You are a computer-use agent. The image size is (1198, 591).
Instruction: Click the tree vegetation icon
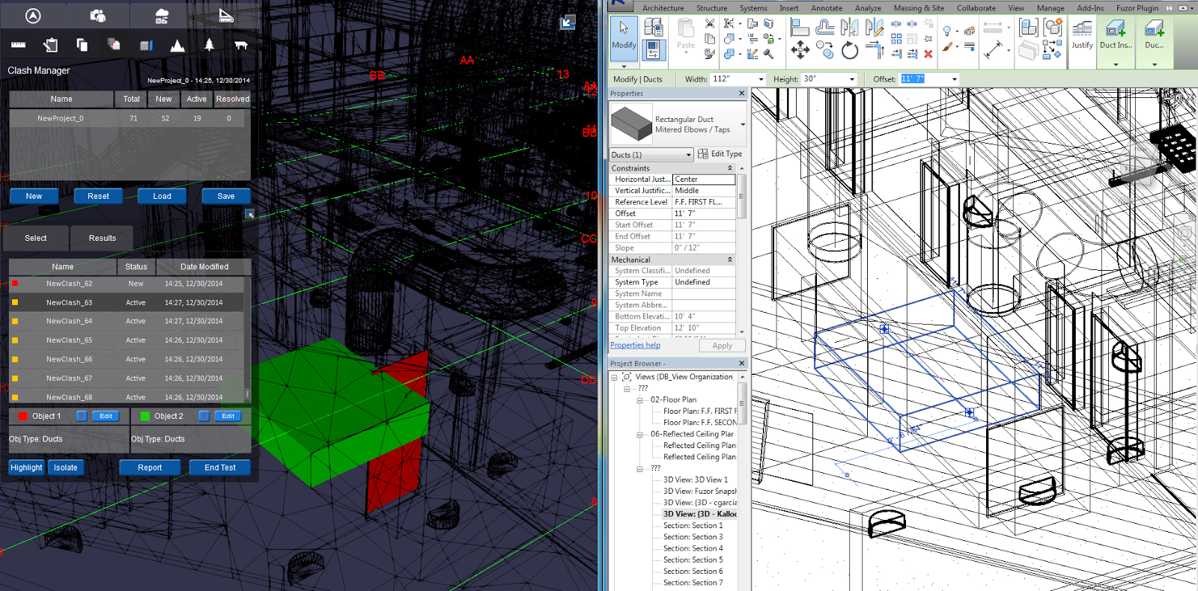click(209, 45)
